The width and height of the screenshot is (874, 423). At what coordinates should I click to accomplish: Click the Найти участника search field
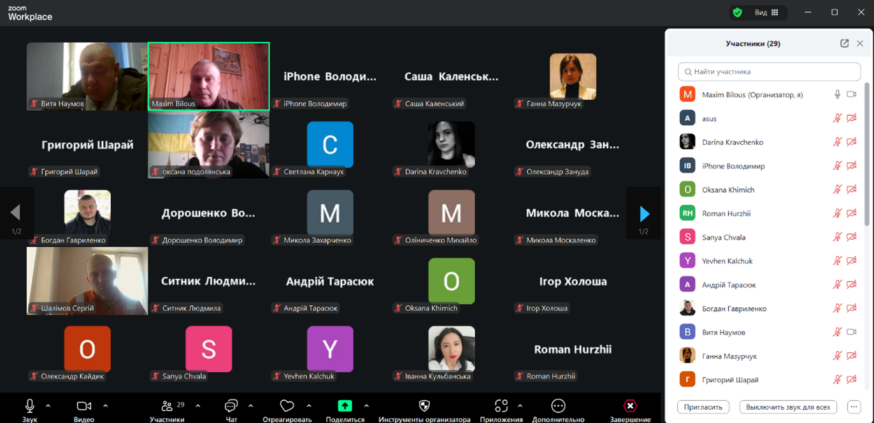(769, 71)
